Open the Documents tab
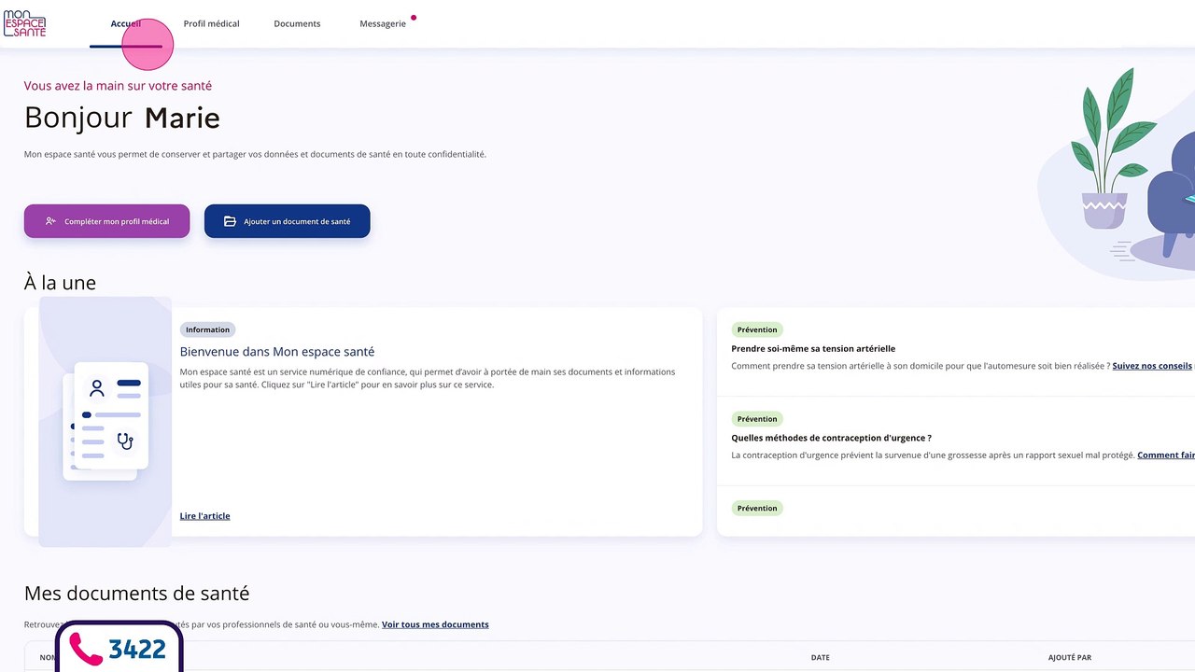 click(297, 23)
